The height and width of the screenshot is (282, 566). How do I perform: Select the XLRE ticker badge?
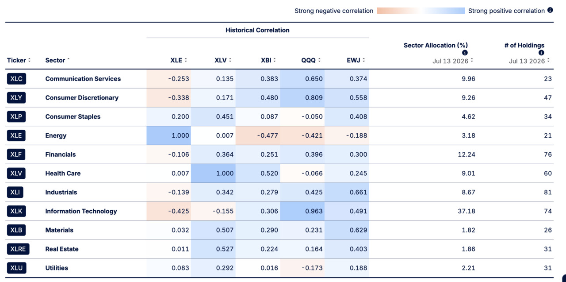[18, 249]
